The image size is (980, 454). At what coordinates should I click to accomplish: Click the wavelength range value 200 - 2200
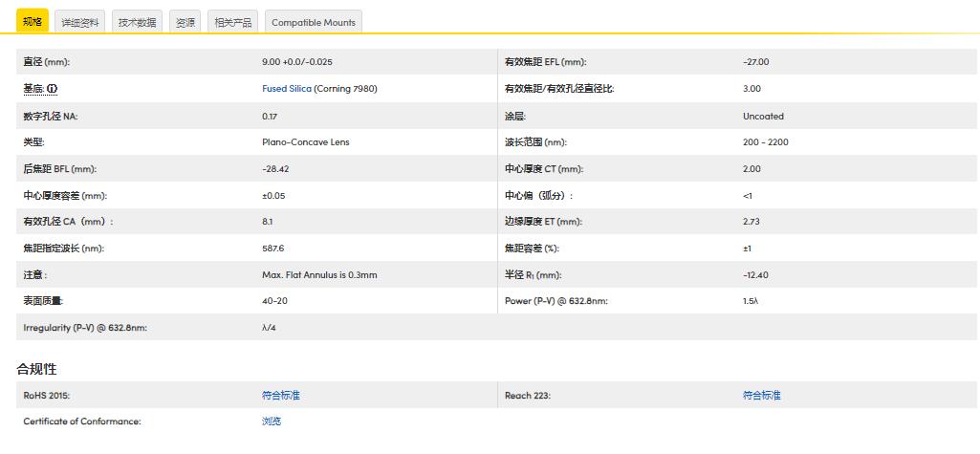pyautogui.click(x=765, y=142)
